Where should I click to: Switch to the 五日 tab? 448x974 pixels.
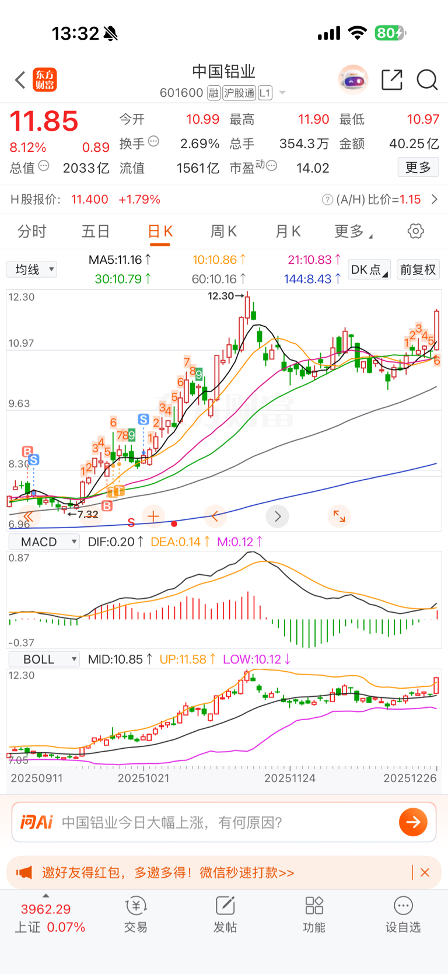click(x=96, y=232)
